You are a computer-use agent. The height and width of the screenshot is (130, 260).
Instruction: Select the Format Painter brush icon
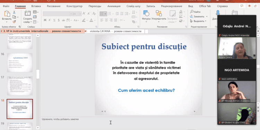[14, 22]
